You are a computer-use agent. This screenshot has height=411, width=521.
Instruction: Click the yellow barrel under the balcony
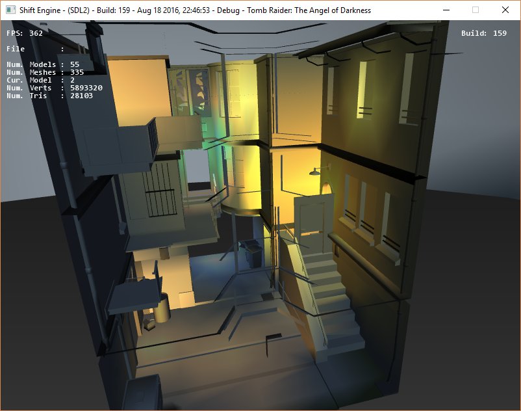coord(162,306)
